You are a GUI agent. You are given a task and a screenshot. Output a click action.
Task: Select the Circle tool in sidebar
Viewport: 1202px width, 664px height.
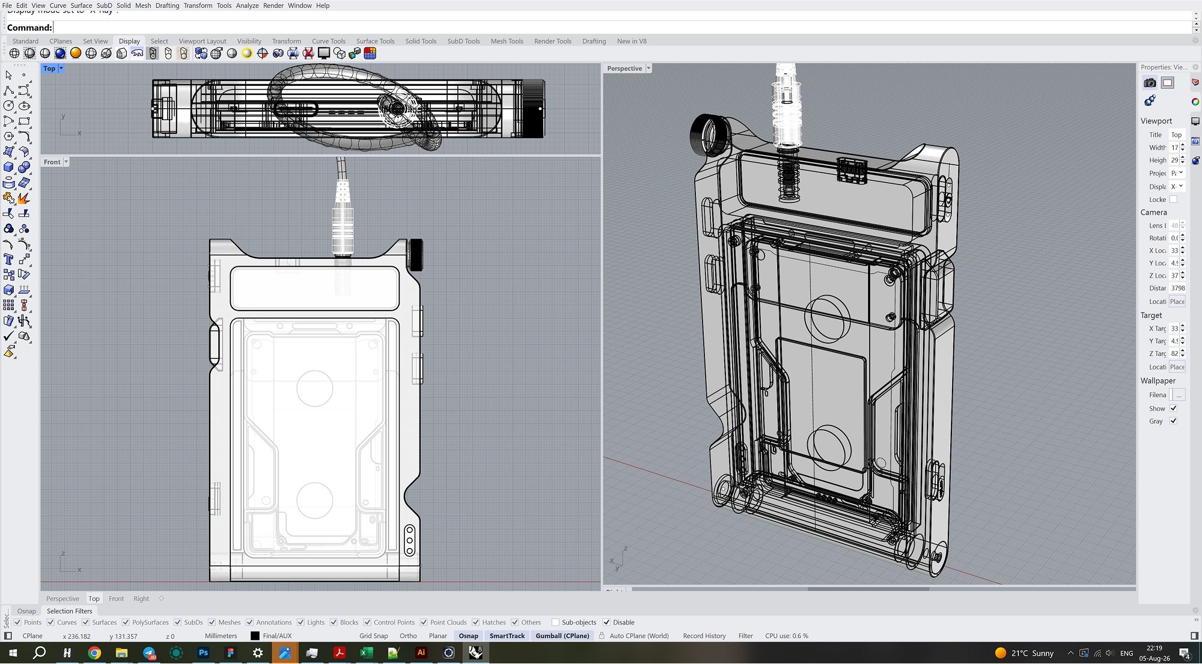coord(8,106)
